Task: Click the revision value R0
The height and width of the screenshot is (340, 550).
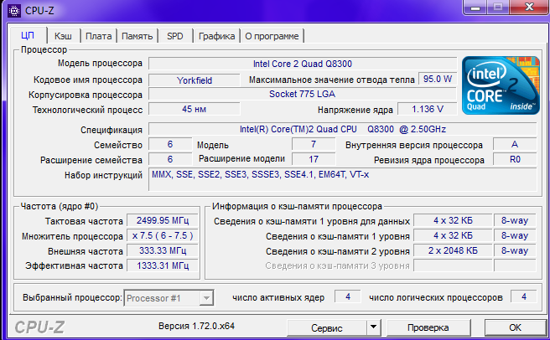Action: pos(515,159)
